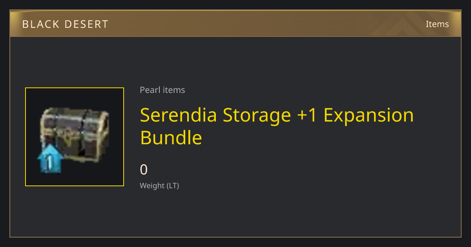The width and height of the screenshot is (471, 247).
Task: Click the golden header banner bar
Action: (235, 24)
